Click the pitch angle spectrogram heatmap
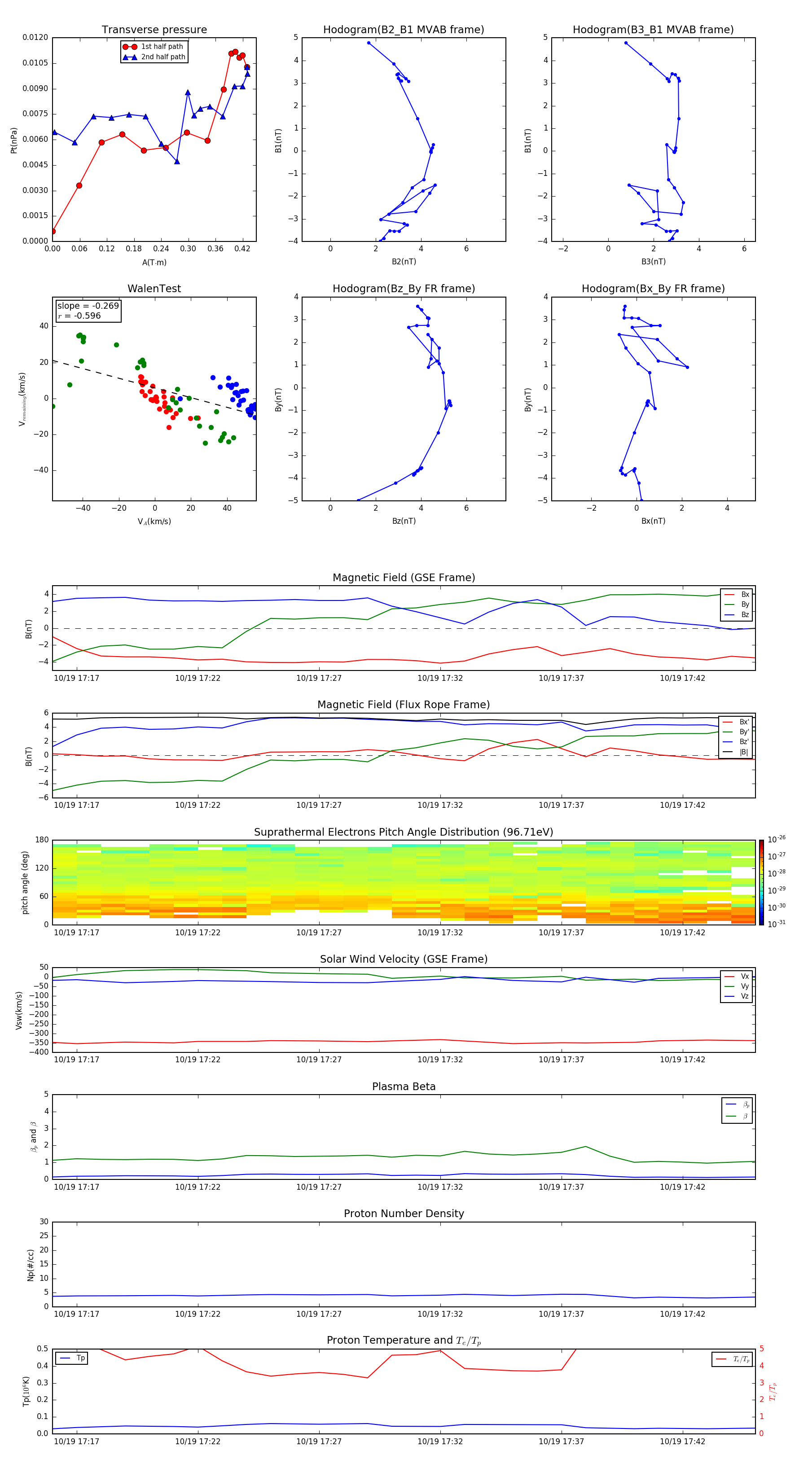The width and height of the screenshot is (808, 1481). 404,882
